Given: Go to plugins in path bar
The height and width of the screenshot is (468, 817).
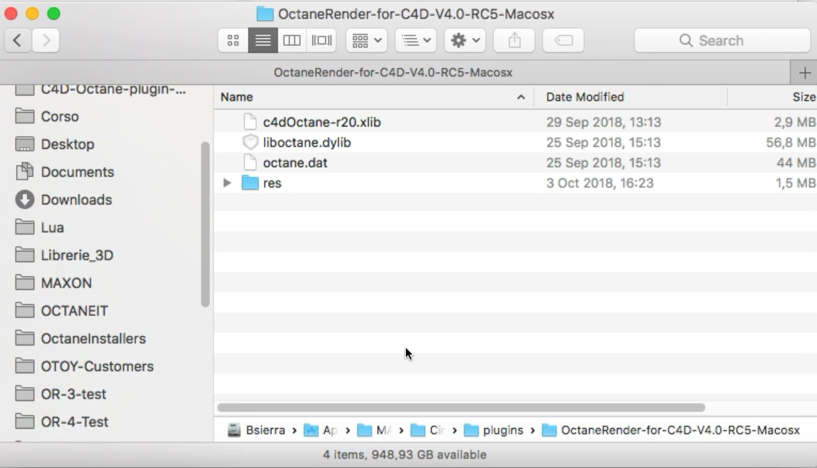Looking at the screenshot, I should pos(502,430).
